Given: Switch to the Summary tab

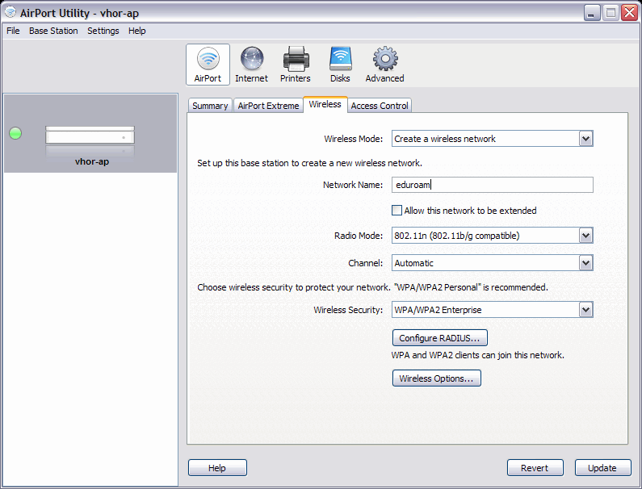Looking at the screenshot, I should (210, 106).
